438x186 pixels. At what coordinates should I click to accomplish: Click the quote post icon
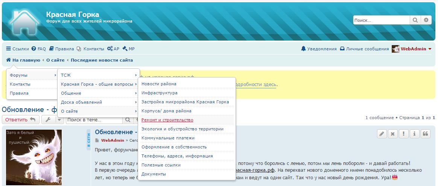[426, 134]
